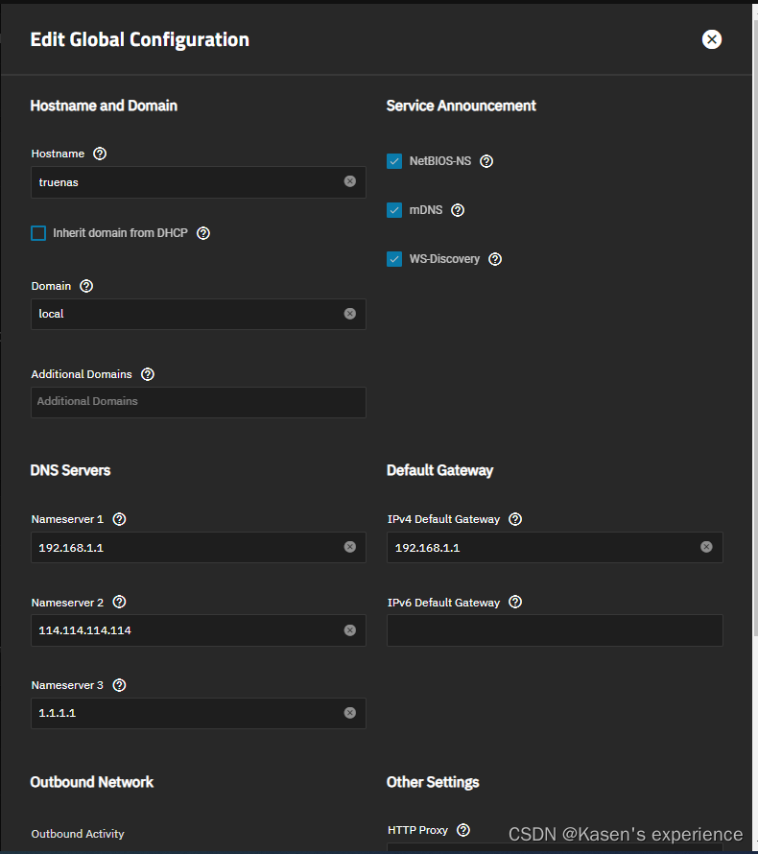758x854 pixels.
Task: Clear Nameserver 1 address
Action: click(349, 547)
